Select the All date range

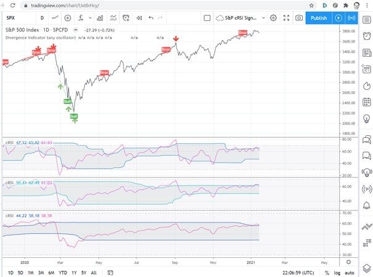(x=94, y=273)
